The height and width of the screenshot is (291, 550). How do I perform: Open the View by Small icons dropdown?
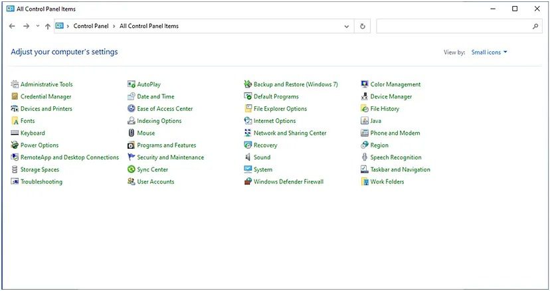[x=489, y=52]
